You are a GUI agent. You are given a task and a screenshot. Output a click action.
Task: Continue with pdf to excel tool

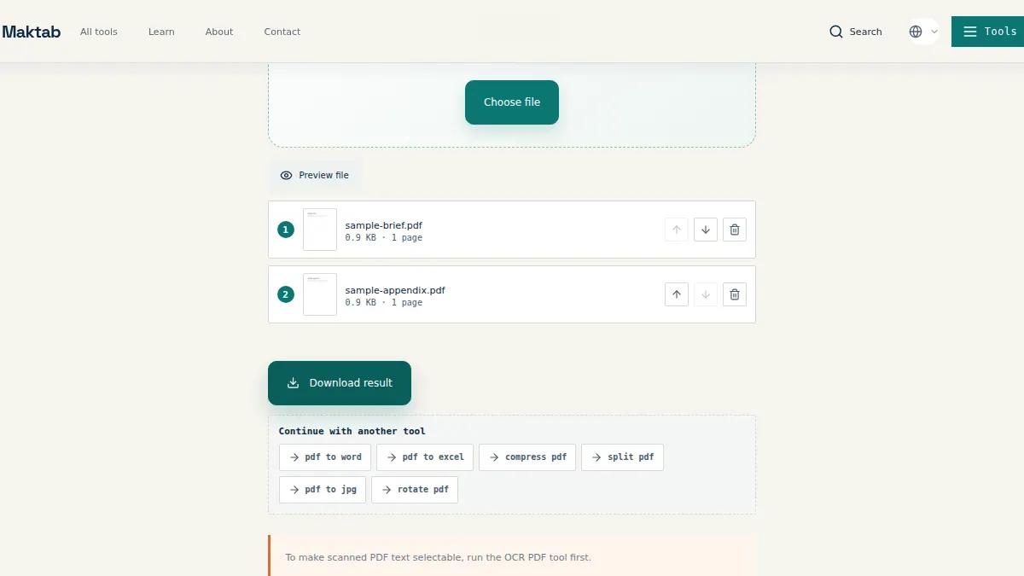click(x=425, y=457)
